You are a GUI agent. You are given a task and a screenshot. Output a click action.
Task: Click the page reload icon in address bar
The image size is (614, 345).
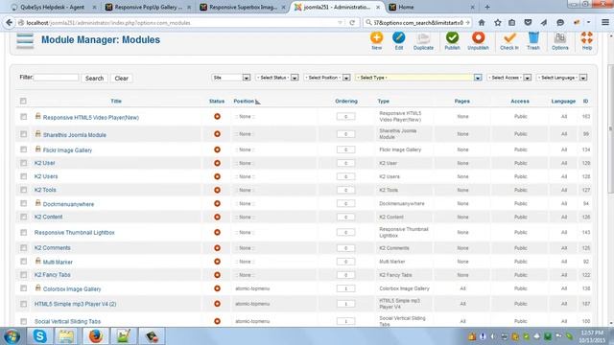[352, 23]
